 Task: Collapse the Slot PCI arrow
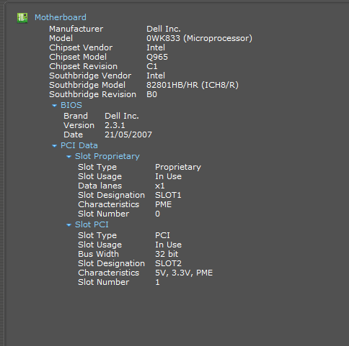69,225
